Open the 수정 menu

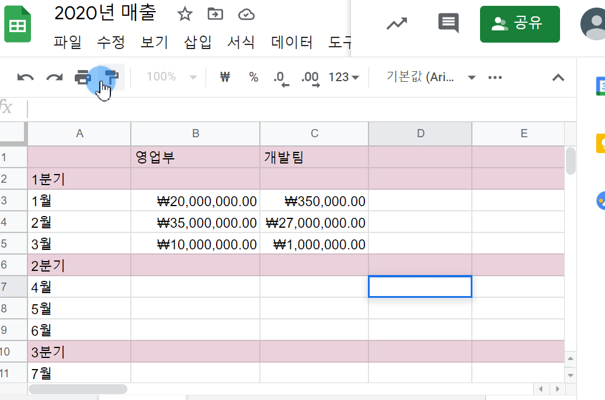111,41
